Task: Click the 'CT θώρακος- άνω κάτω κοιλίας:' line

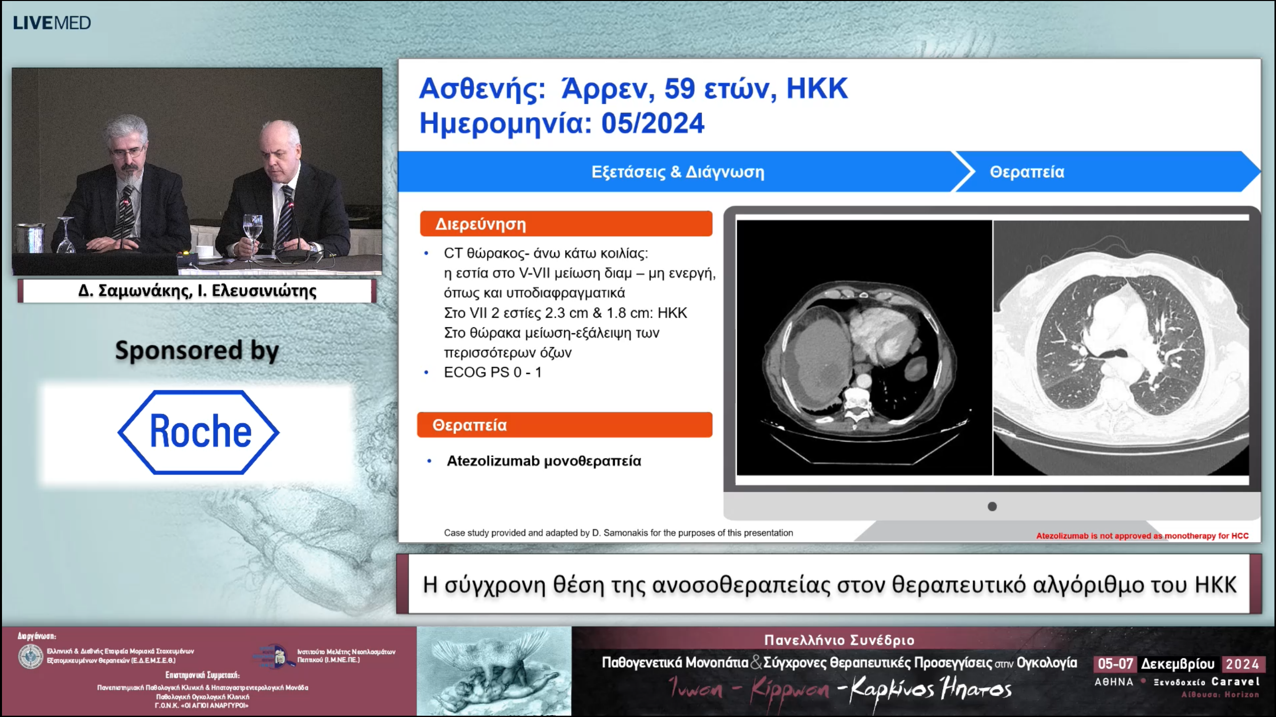Action: point(546,253)
